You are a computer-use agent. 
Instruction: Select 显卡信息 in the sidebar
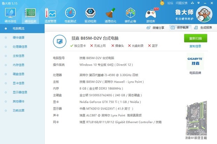point(22,83)
